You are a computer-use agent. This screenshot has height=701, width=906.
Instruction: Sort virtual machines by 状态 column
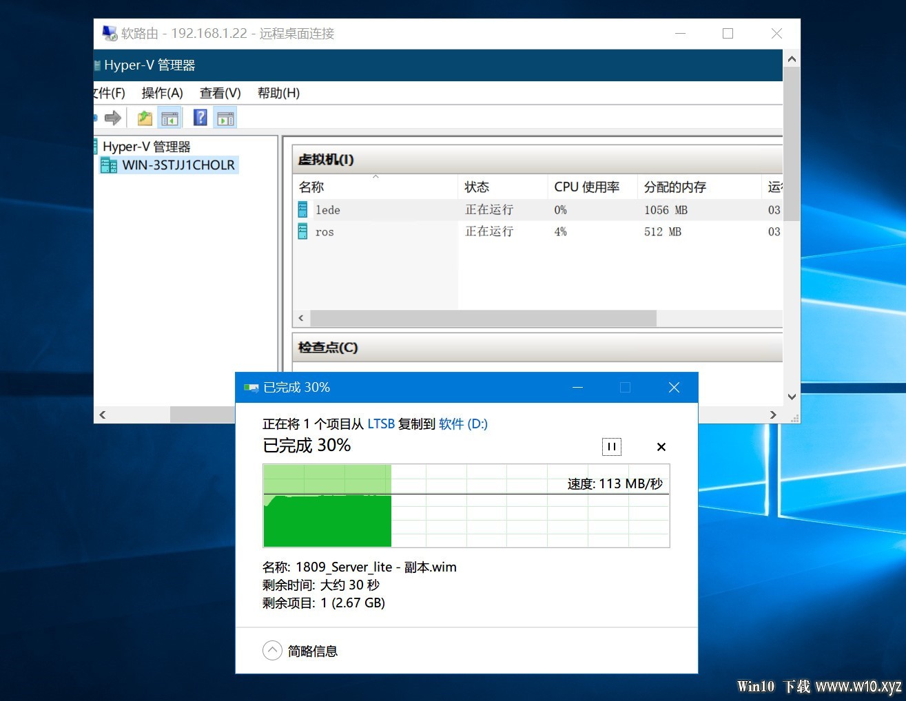(502, 187)
